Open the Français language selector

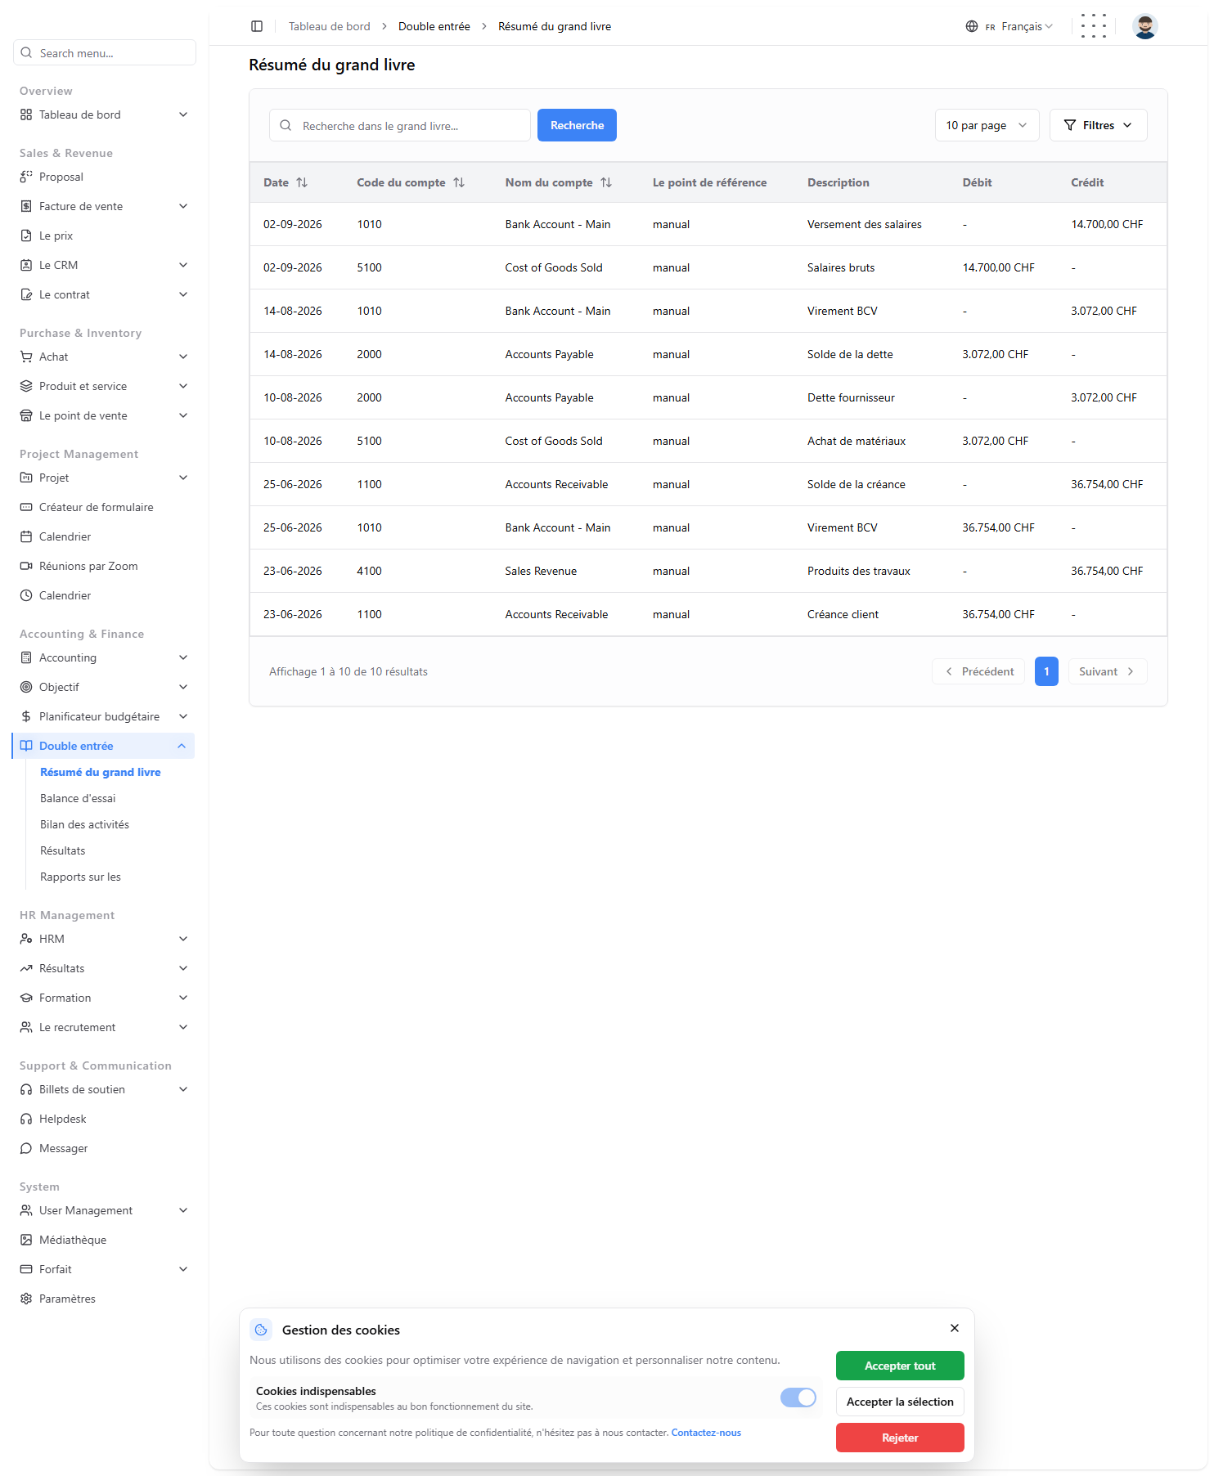point(1009,26)
